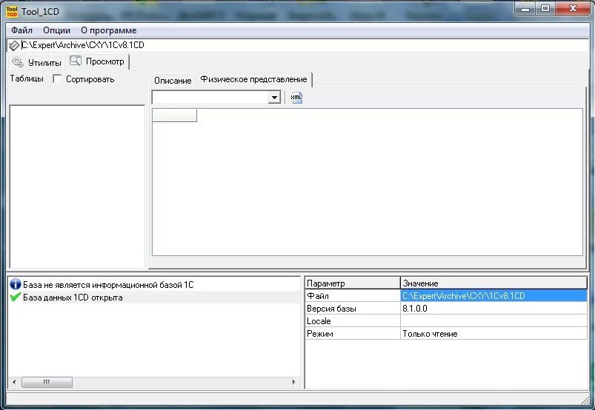The image size is (595, 410).
Task: Select the Файл parameter cell
Action: coord(353,295)
